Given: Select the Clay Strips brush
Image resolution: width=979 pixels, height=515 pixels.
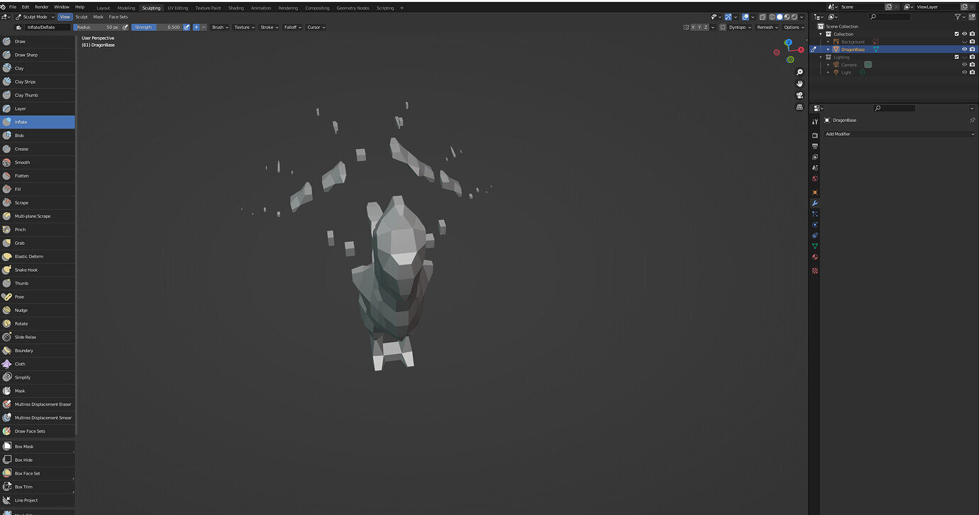Looking at the screenshot, I should point(38,82).
